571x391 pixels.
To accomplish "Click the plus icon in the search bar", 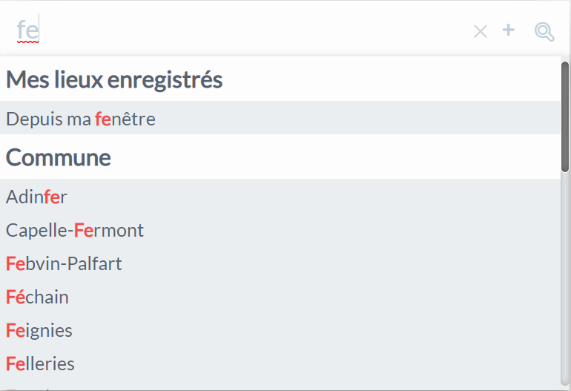I will pos(509,30).
